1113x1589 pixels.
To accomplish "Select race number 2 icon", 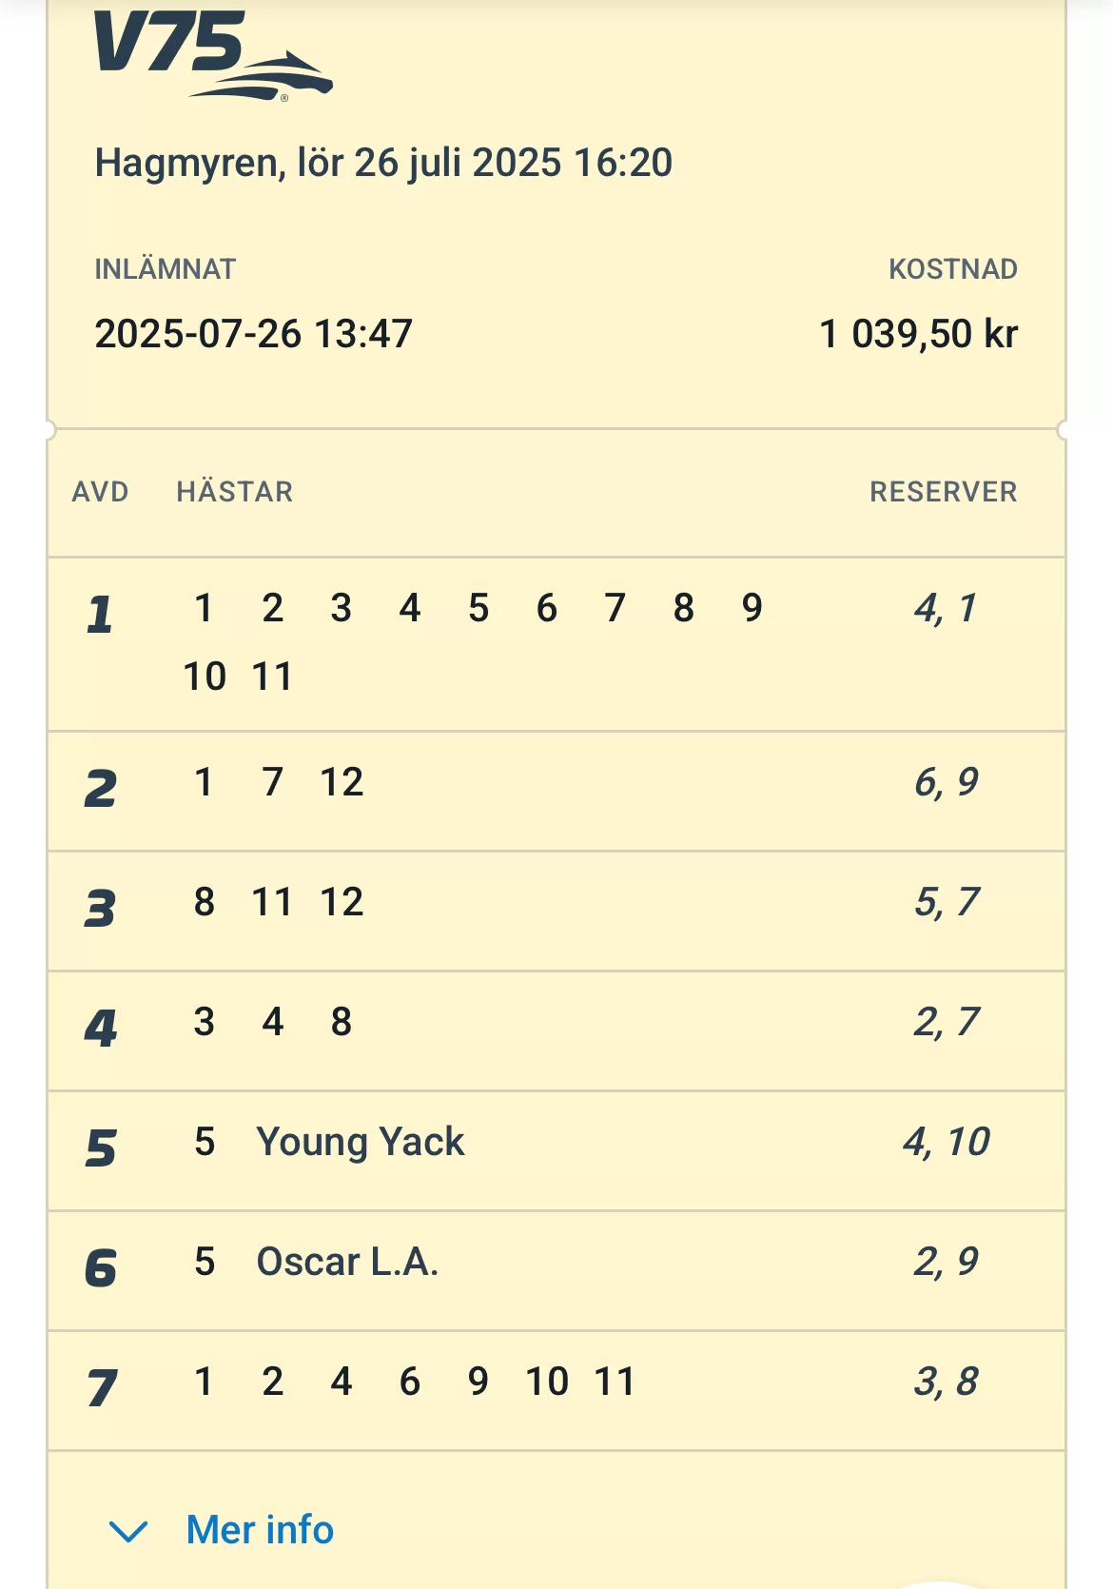I will pos(100,789).
